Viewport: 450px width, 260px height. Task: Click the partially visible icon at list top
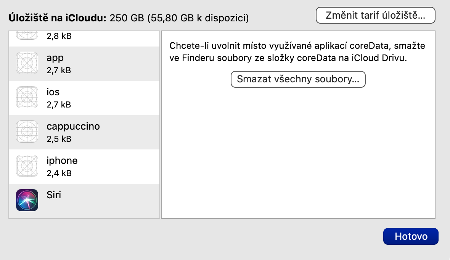click(x=27, y=35)
